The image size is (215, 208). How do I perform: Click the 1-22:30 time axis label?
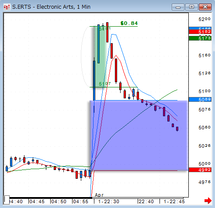click(x=108, y=201)
